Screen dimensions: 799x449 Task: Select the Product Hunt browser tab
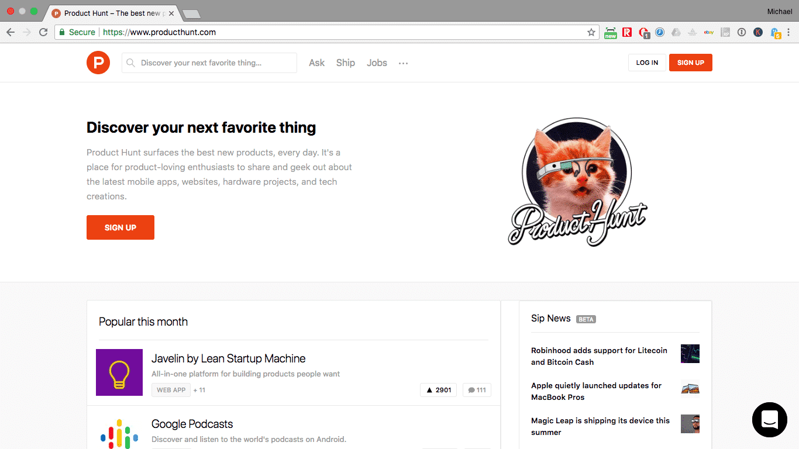click(x=112, y=13)
